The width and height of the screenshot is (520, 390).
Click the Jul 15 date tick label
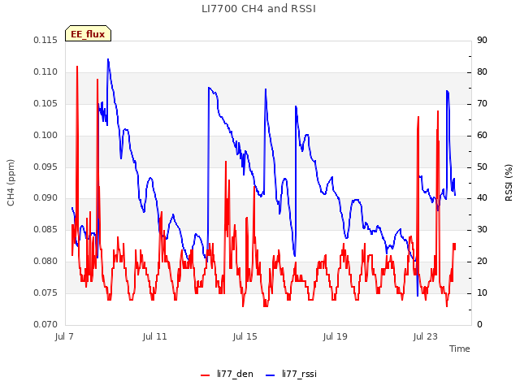(x=245, y=336)
